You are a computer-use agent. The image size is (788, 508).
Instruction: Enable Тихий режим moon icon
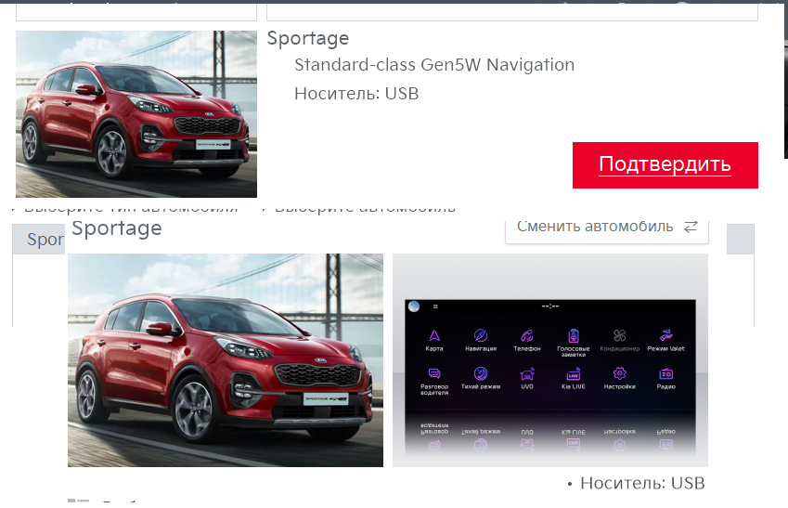(x=481, y=373)
